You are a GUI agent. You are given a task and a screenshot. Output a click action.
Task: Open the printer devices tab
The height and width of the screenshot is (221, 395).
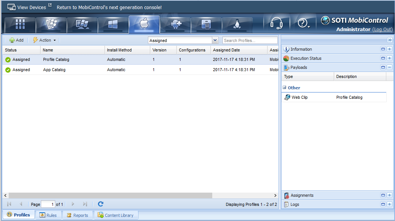coord(206,25)
